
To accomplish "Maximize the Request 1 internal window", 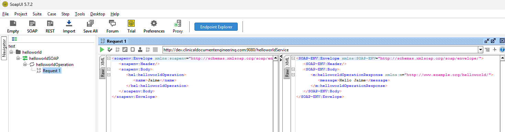I will (x=494, y=41).
